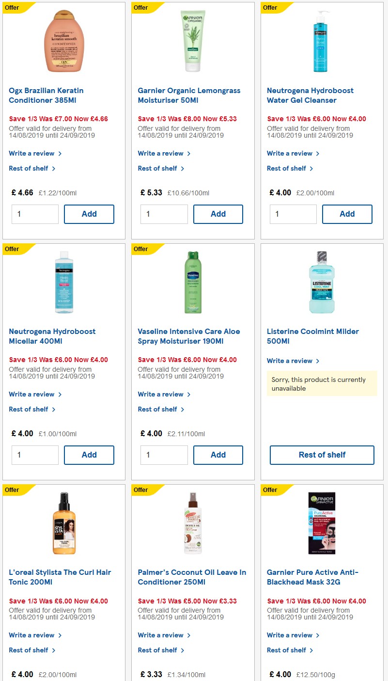388x681 pixels.
Task: View the Garnier Organic Lemongrass Moisturiser thumbnail
Action: coord(192,41)
